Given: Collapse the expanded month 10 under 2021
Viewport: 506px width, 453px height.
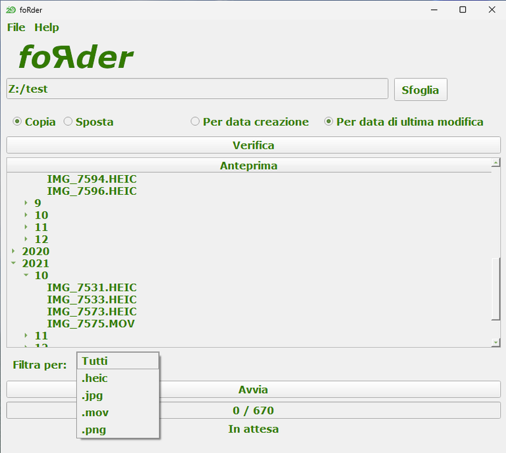Looking at the screenshot, I should point(26,275).
